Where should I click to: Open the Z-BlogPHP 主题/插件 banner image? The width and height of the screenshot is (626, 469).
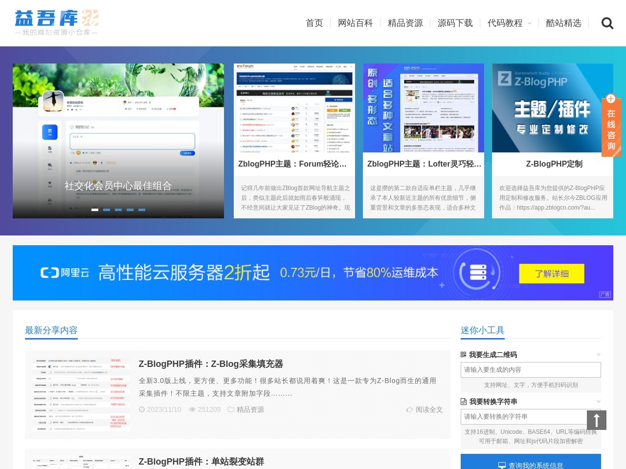(553, 108)
